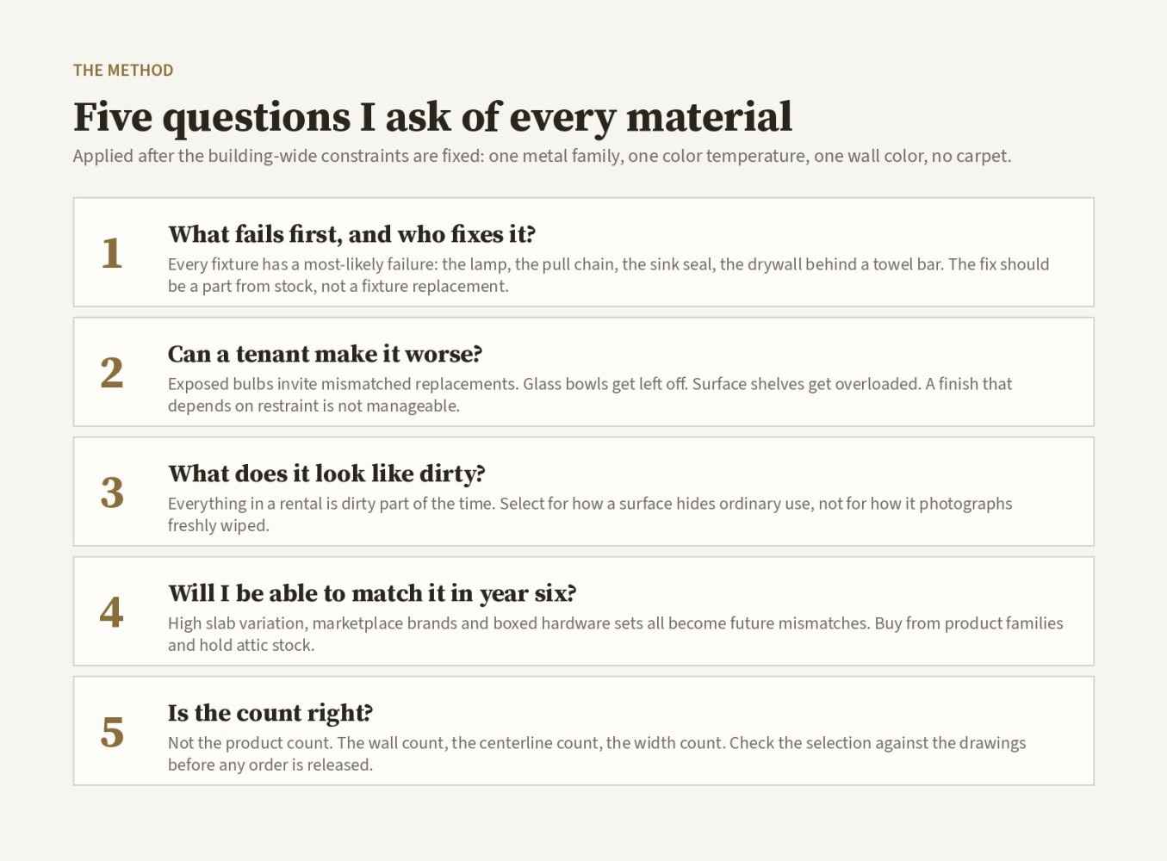Click text about wall count and centerline count

[597, 753]
